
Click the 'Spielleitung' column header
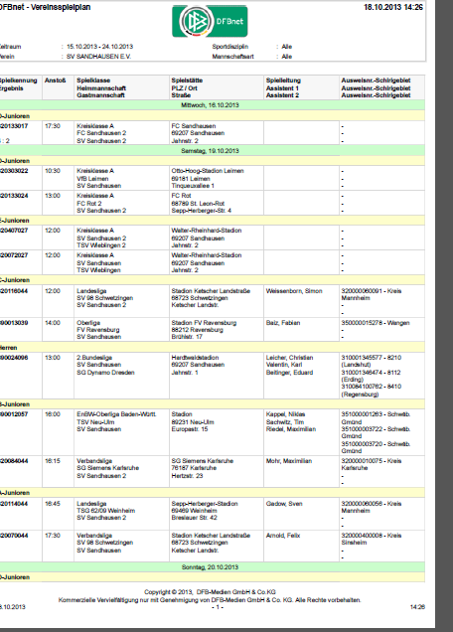283,80
